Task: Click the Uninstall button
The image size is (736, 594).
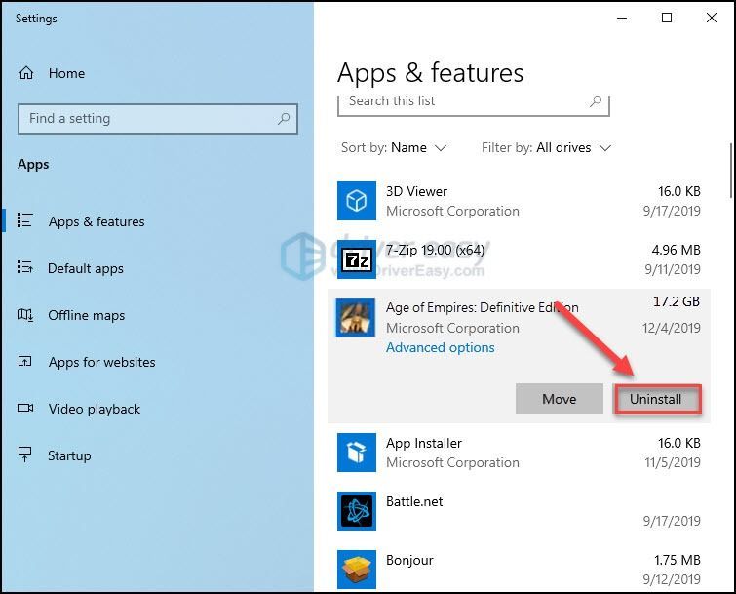Action: 657,399
